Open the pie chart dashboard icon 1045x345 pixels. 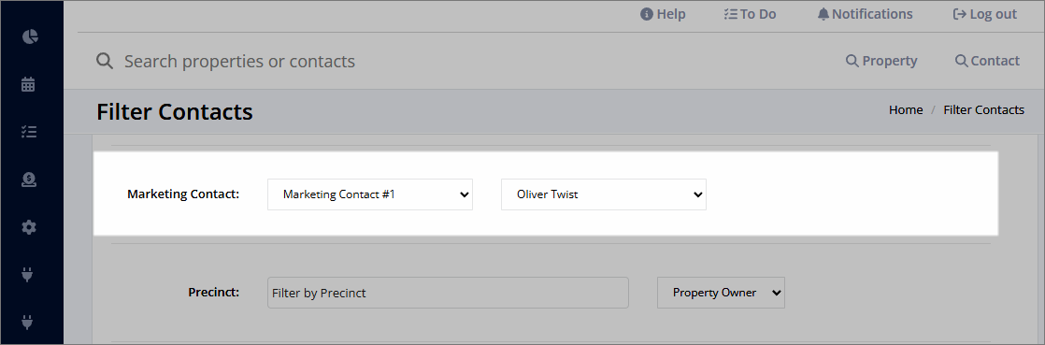point(30,36)
